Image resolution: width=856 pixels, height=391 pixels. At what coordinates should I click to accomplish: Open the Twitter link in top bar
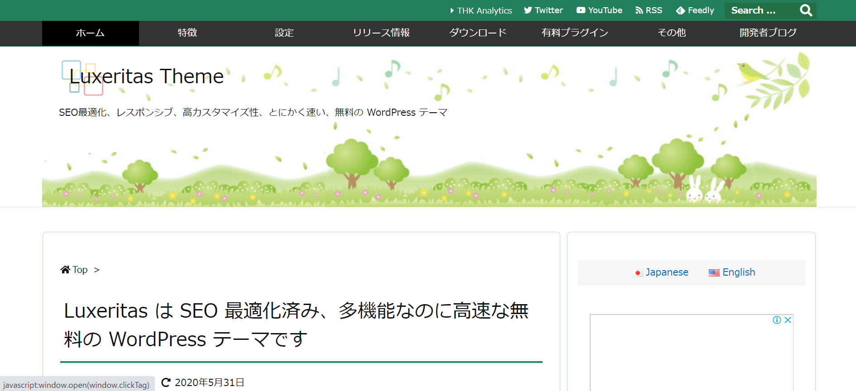[x=543, y=10]
